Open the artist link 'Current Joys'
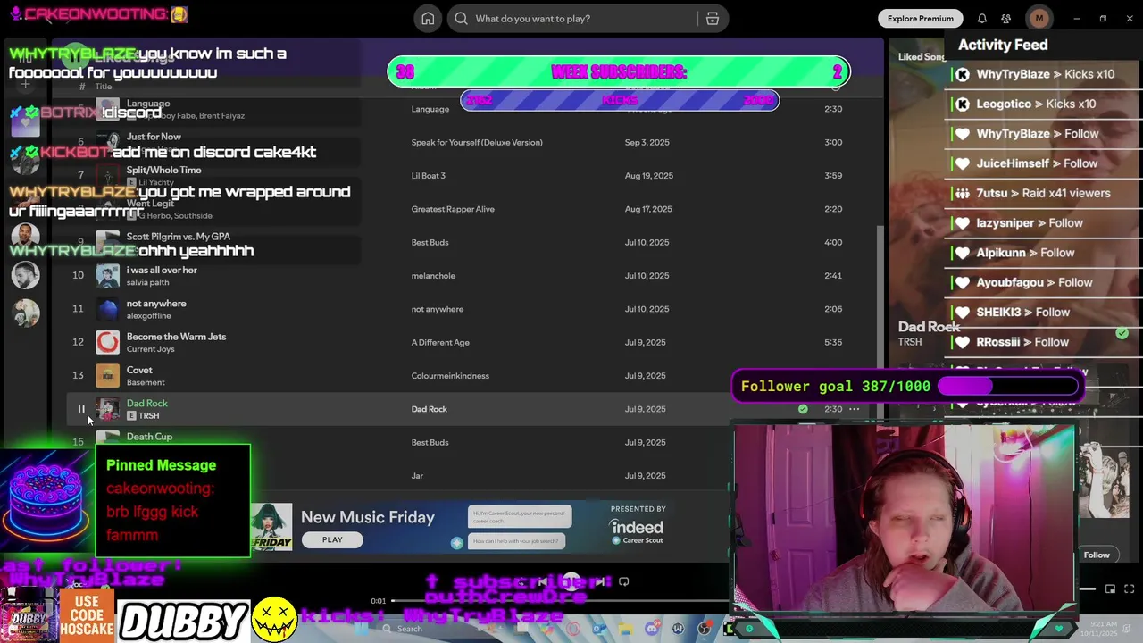Image resolution: width=1143 pixels, height=643 pixels. tap(150, 349)
